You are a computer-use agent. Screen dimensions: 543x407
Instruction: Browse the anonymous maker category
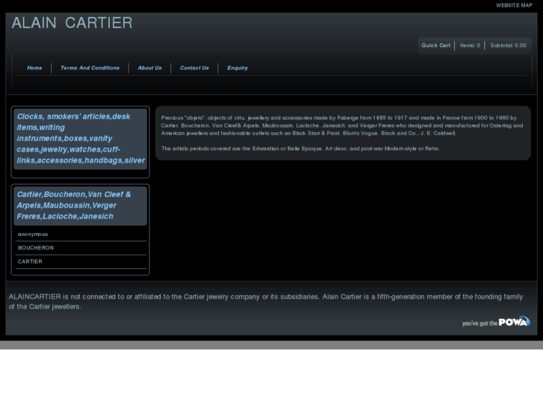click(33, 234)
